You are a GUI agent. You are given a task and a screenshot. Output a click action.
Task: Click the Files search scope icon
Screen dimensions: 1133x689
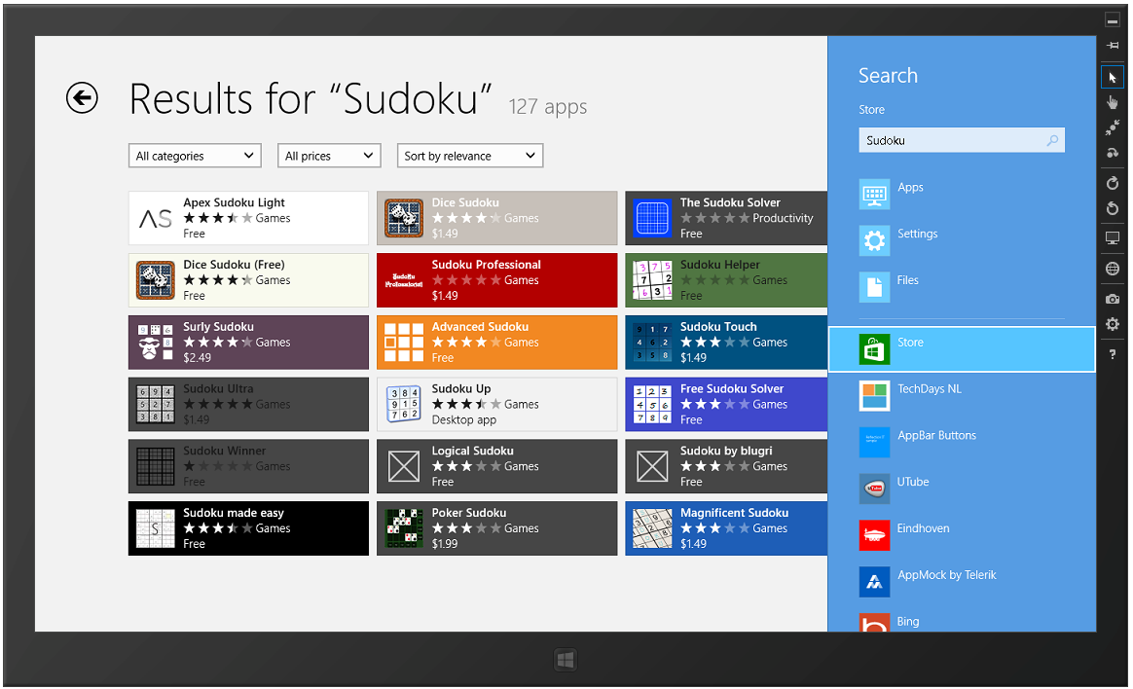click(x=874, y=287)
